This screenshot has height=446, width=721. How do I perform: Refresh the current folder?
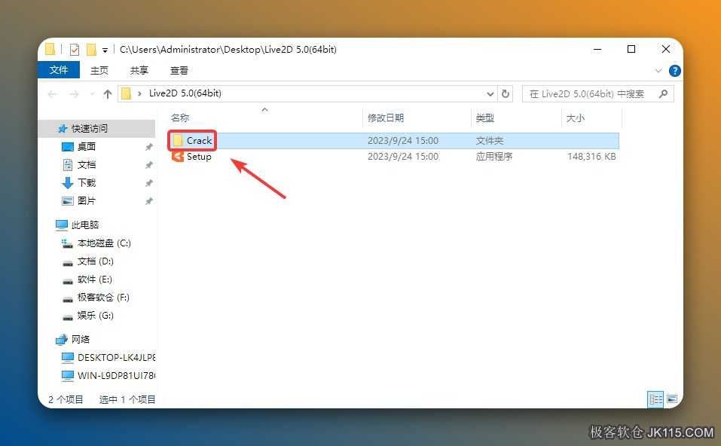506,94
